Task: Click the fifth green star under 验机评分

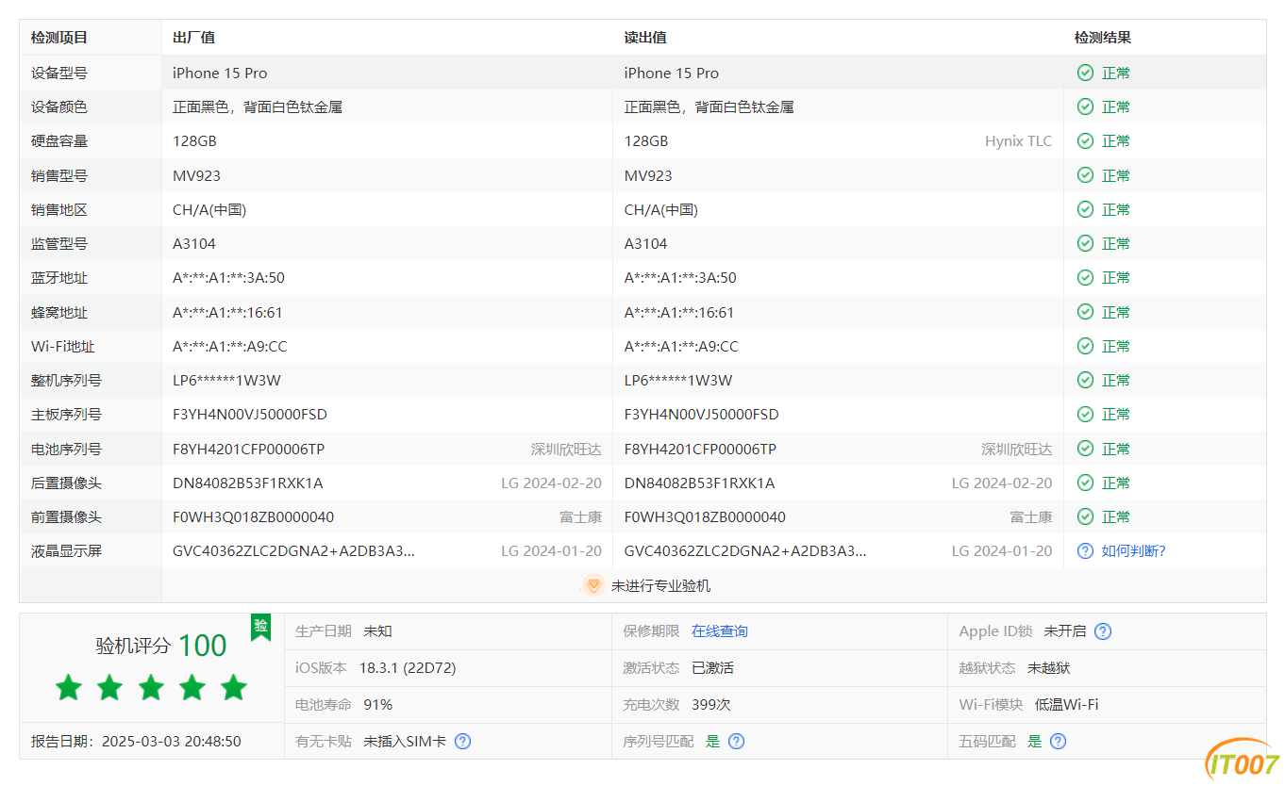Action: pyautogui.click(x=233, y=687)
